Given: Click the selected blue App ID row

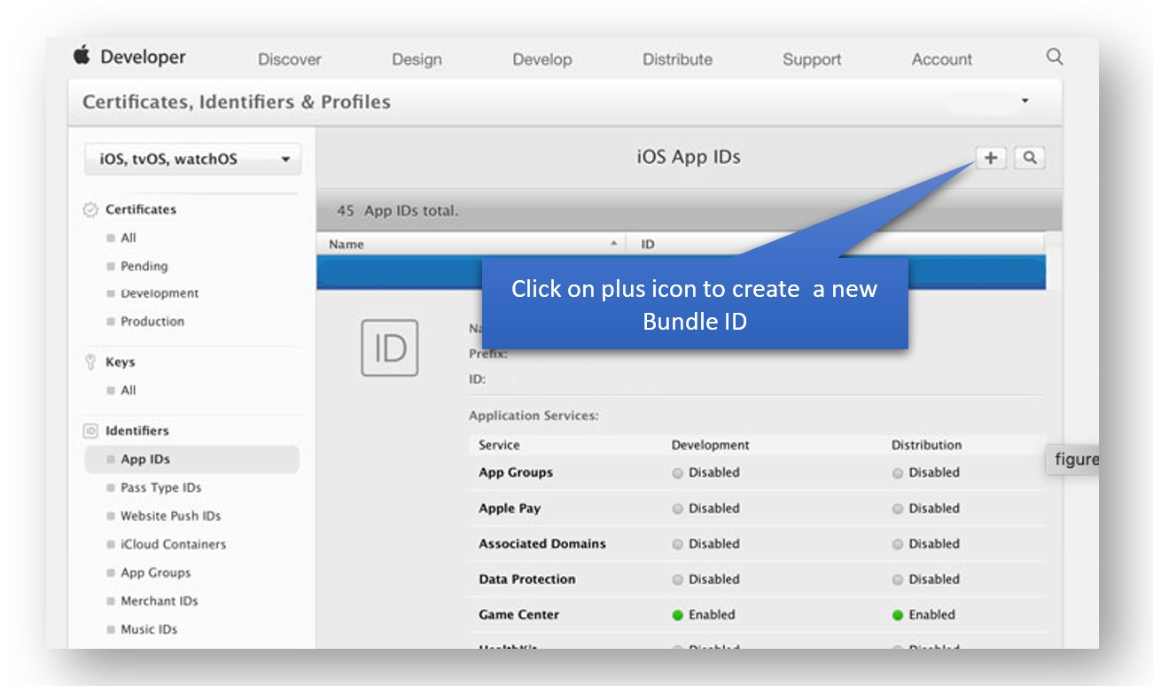Looking at the screenshot, I should (681, 272).
